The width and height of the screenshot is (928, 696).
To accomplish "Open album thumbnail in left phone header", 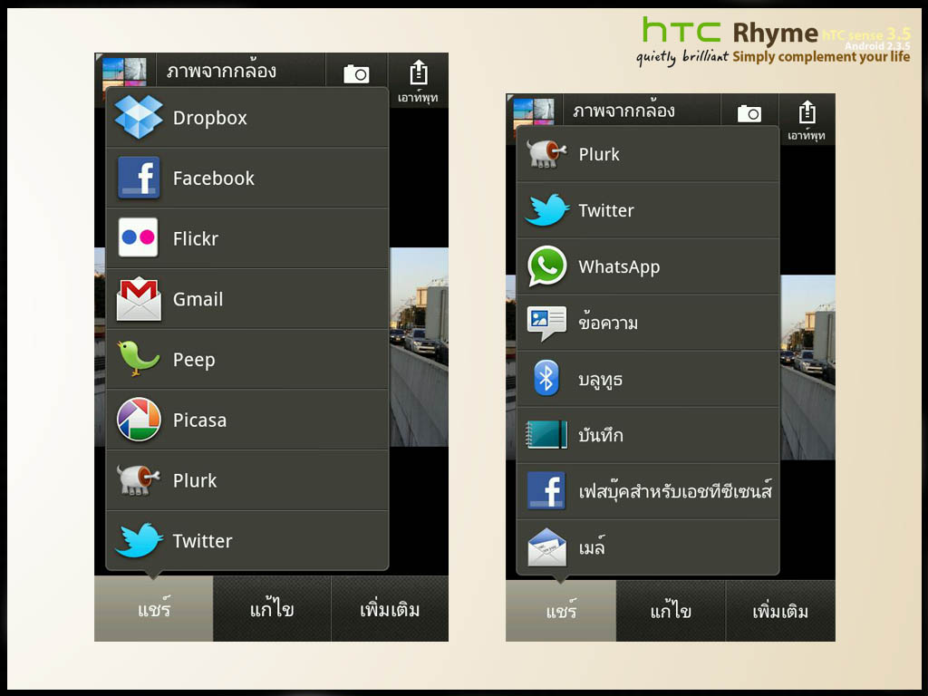I will click(x=124, y=71).
